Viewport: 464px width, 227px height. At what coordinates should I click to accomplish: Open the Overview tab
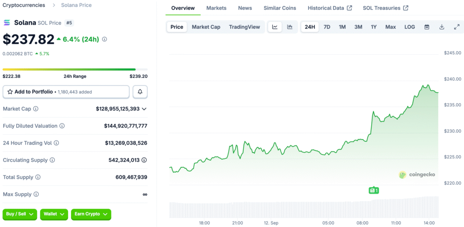[183, 8]
